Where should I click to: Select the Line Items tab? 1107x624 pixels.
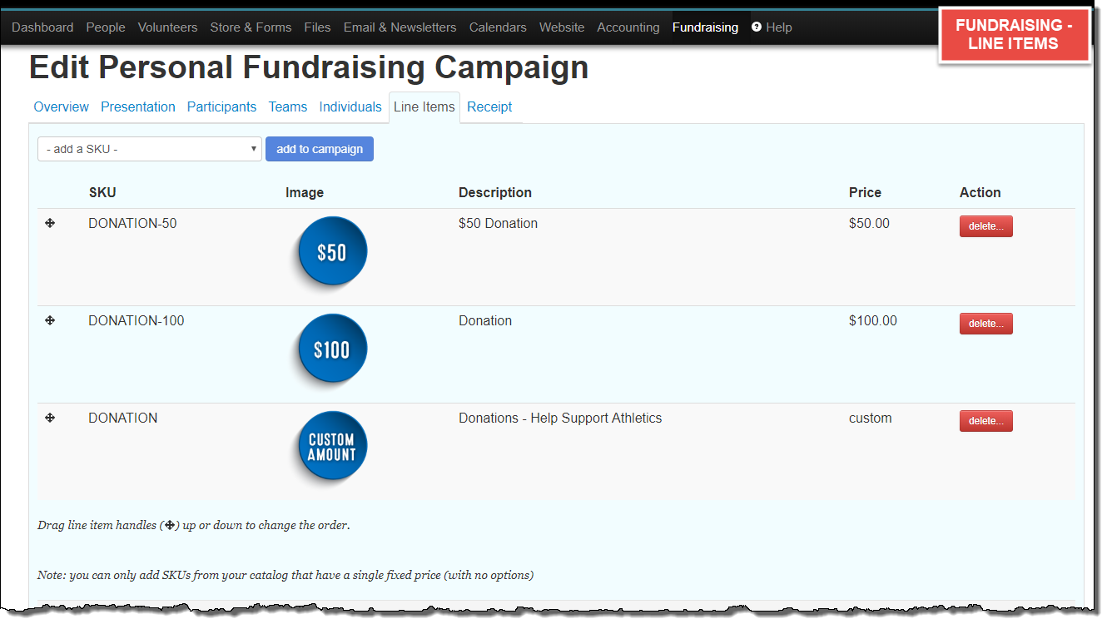tap(424, 106)
